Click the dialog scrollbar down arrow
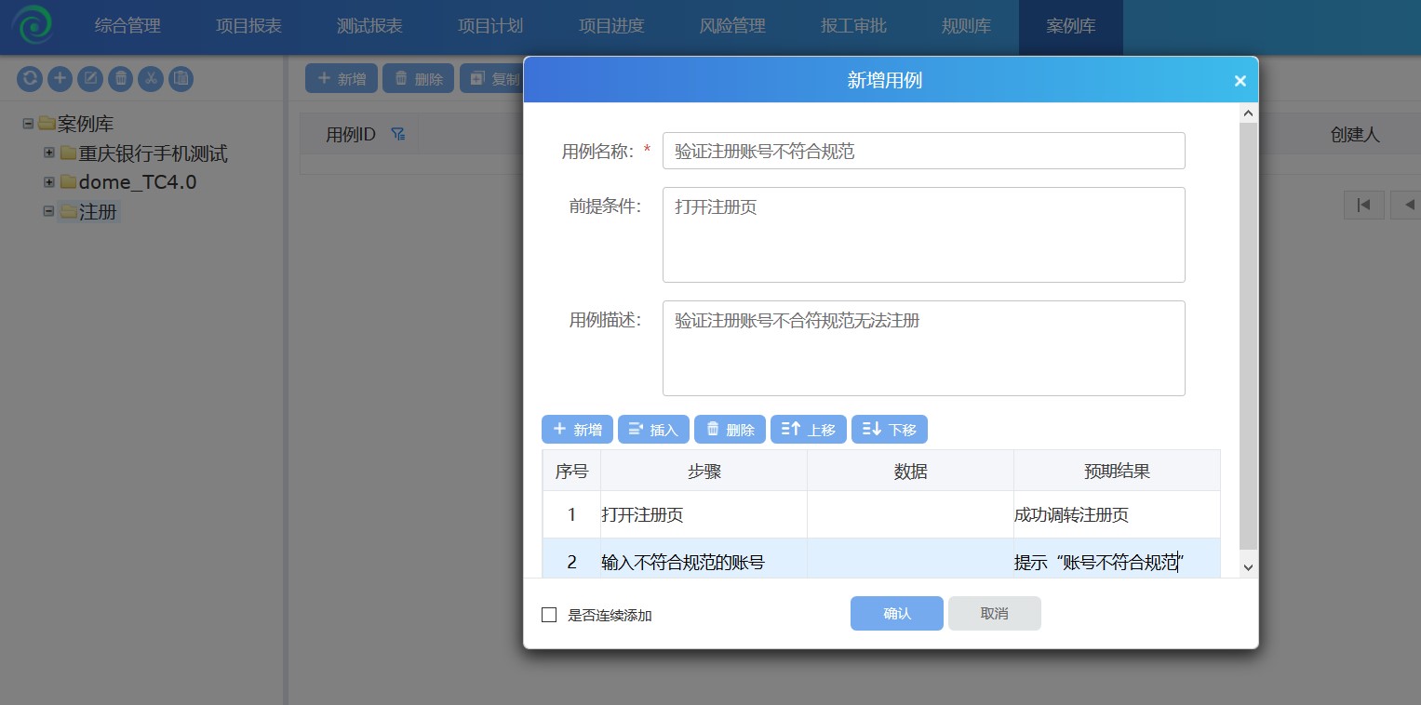This screenshot has height=705, width=1421. [1249, 566]
